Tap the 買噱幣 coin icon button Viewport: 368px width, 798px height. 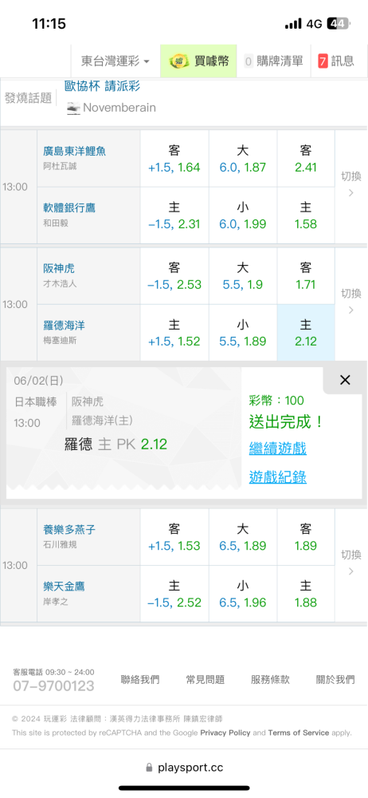(199, 61)
